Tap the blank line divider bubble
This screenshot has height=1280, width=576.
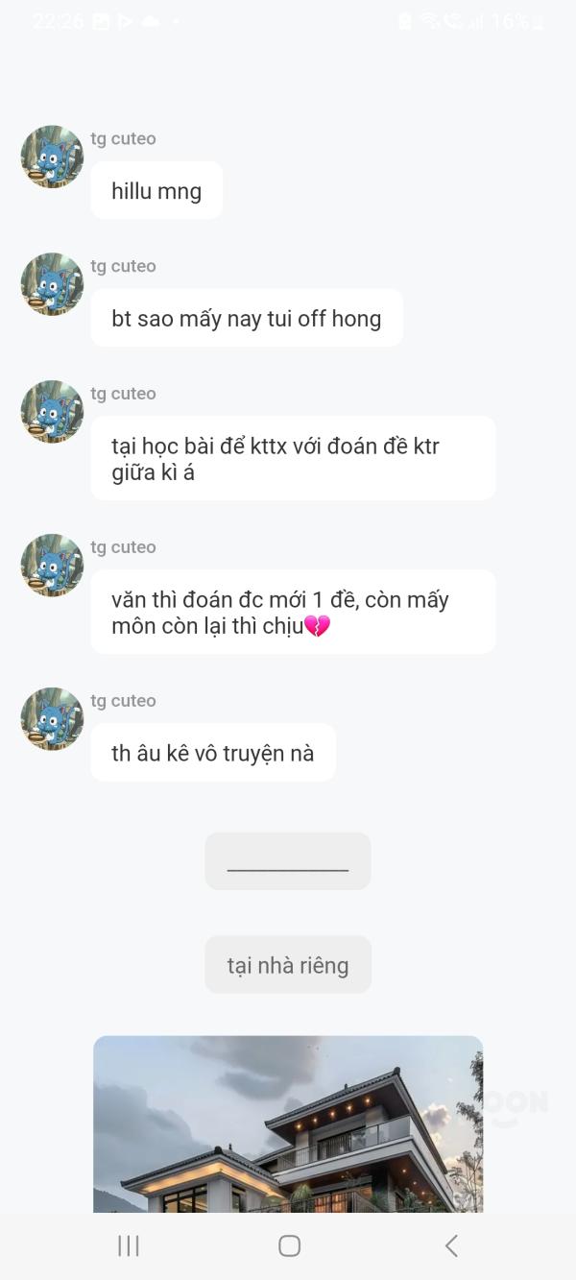(287, 861)
